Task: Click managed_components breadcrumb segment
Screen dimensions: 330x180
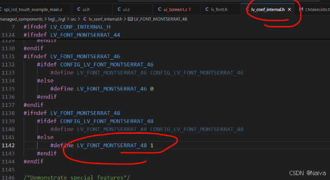Action: (21, 19)
